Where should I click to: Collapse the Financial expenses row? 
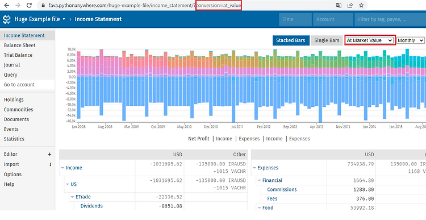click(x=260, y=180)
